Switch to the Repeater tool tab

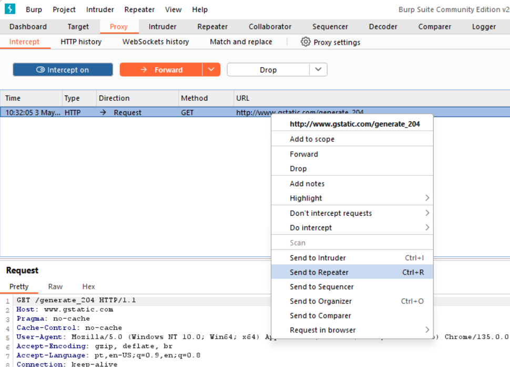click(x=212, y=27)
